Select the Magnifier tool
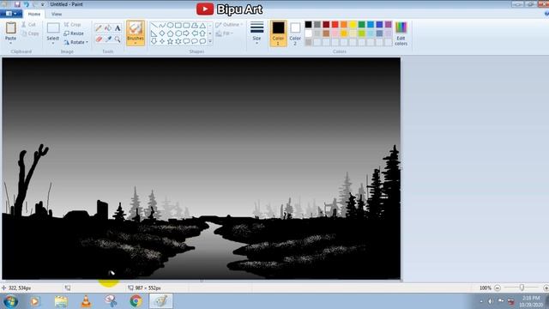The width and height of the screenshot is (549, 309). click(118, 39)
